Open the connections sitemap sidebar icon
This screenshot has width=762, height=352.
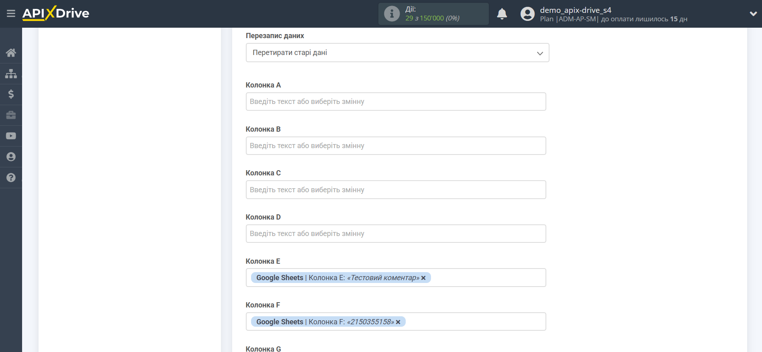11,73
